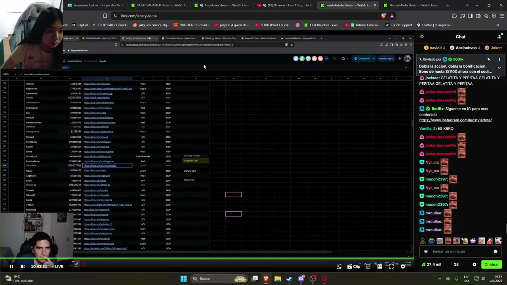This screenshot has height=285, width=507.
Task: Show more bookmarks chevron
Action: coord(497,25)
